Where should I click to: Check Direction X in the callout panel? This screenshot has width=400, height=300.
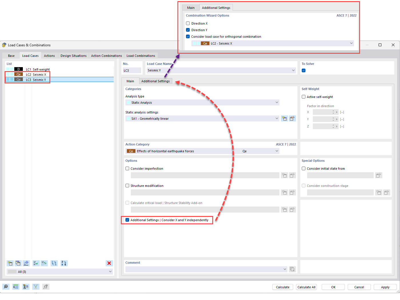pos(188,23)
